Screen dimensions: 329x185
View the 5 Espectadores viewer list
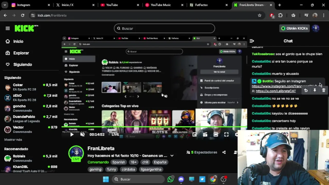tap(202, 152)
